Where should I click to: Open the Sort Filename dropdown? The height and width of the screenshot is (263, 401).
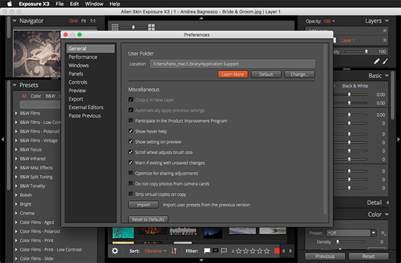pyautogui.click(x=156, y=251)
